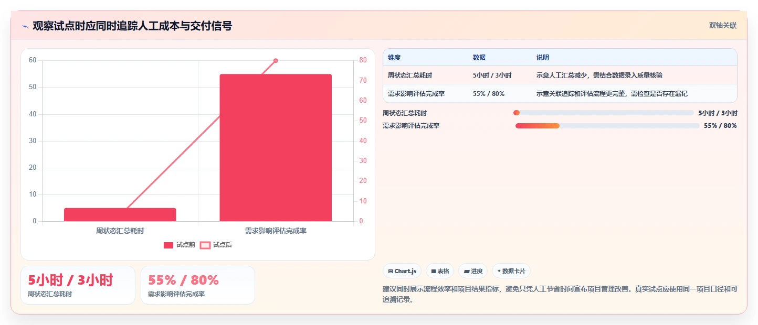
Task: Click the note starting 示意人工汇总减少
Action: [x=599, y=75]
